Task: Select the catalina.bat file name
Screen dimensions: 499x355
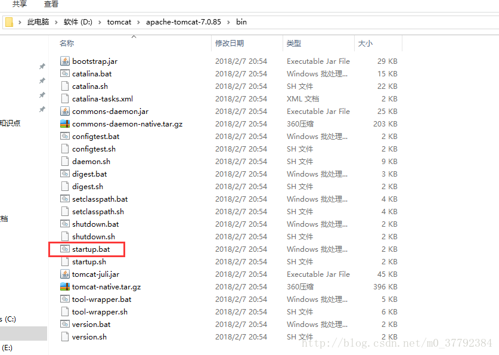Action: (x=92, y=73)
